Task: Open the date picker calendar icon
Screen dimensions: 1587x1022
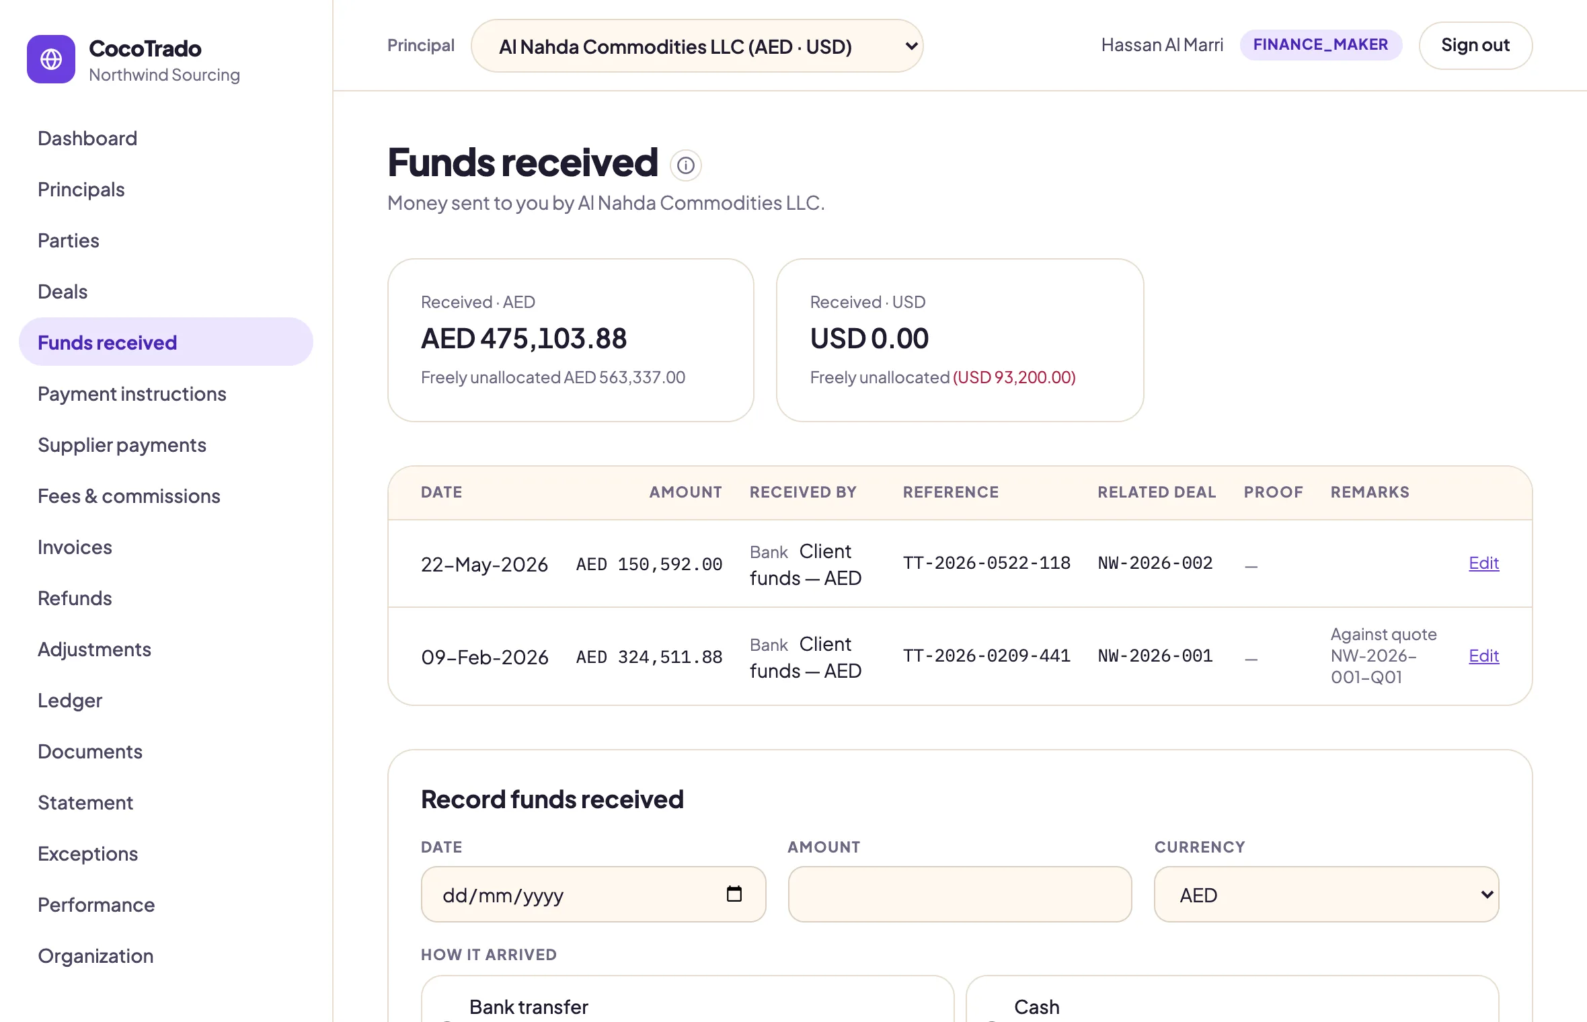Action: coord(734,894)
